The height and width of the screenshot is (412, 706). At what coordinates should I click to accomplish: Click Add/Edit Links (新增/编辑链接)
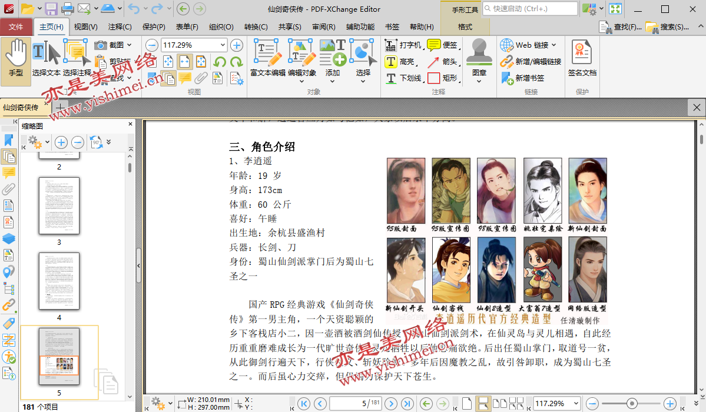(x=531, y=62)
